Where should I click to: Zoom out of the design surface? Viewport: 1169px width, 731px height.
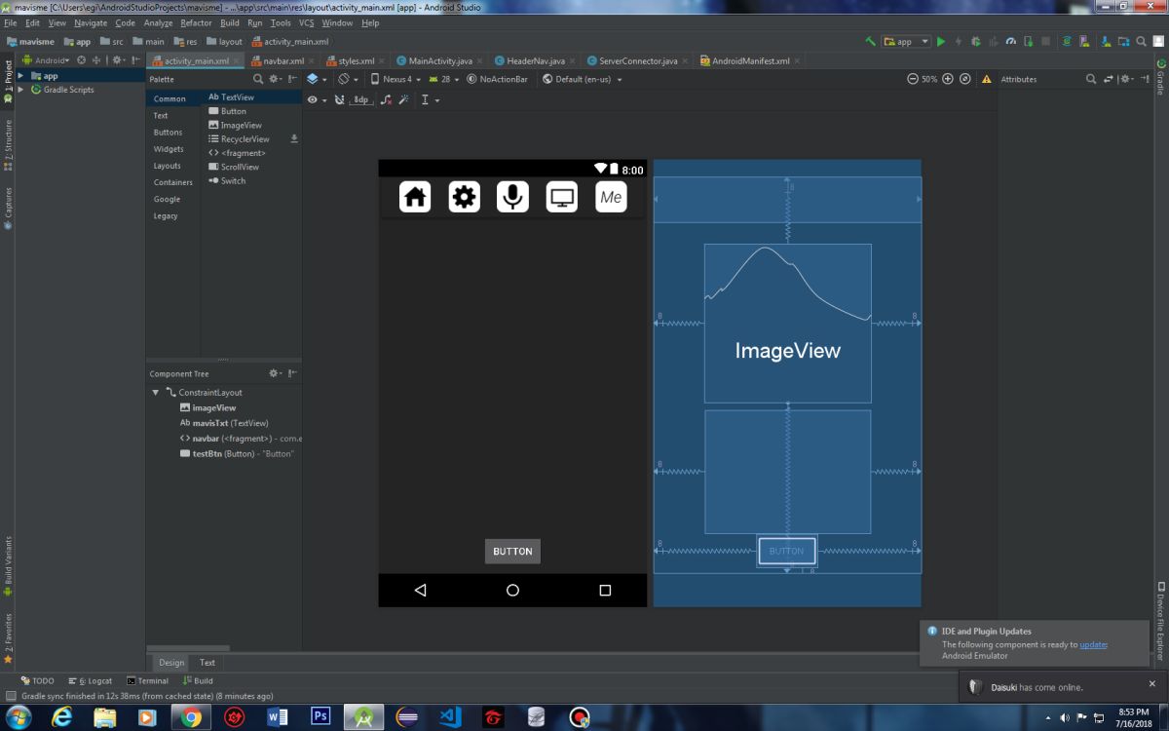coord(912,79)
